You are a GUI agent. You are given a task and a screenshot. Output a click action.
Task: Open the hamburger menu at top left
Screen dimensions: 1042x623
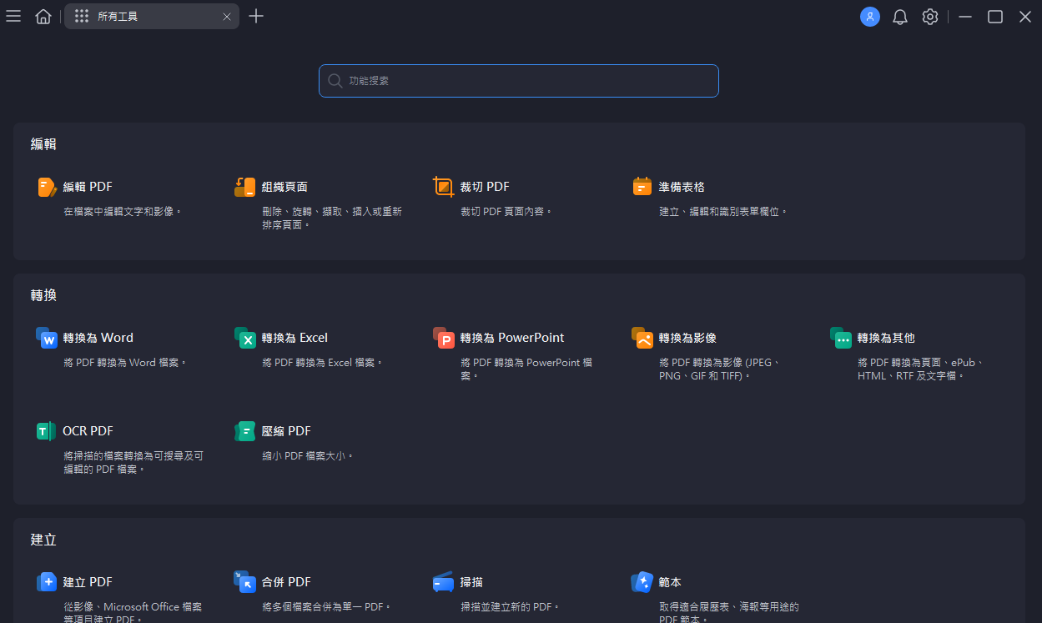click(13, 17)
